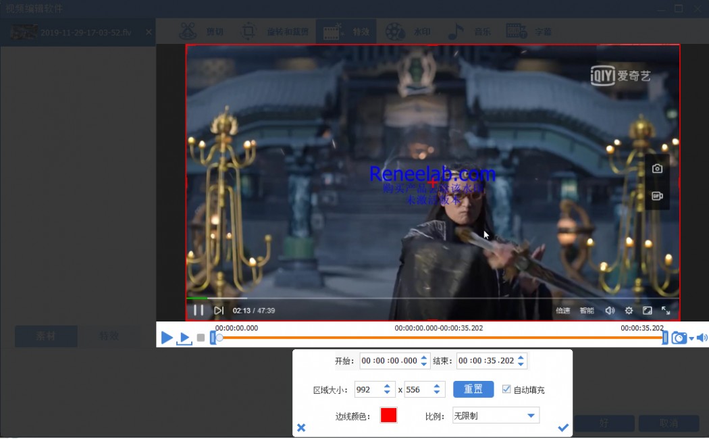
Task: Open the embedded player settings gear
Action: (629, 311)
